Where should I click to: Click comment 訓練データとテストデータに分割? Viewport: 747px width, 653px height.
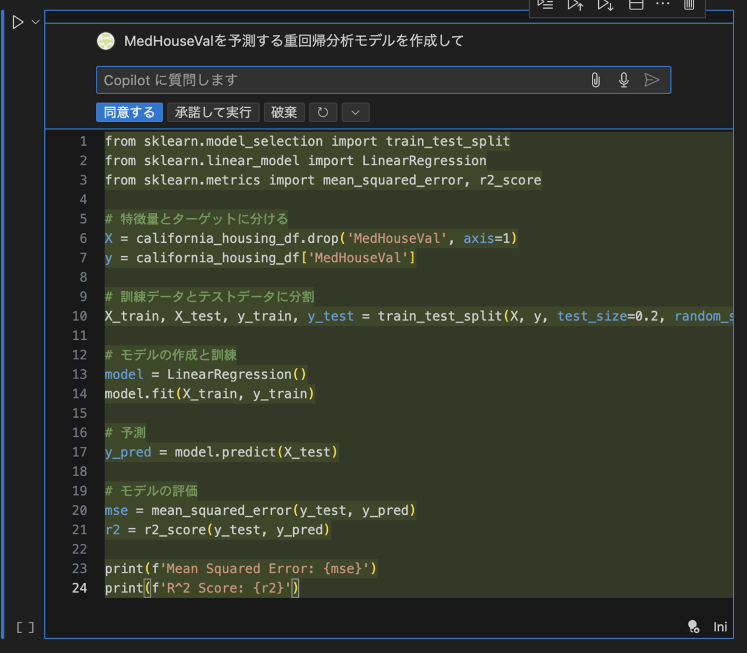pyautogui.click(x=210, y=297)
